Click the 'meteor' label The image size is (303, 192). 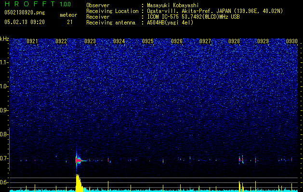68,15
